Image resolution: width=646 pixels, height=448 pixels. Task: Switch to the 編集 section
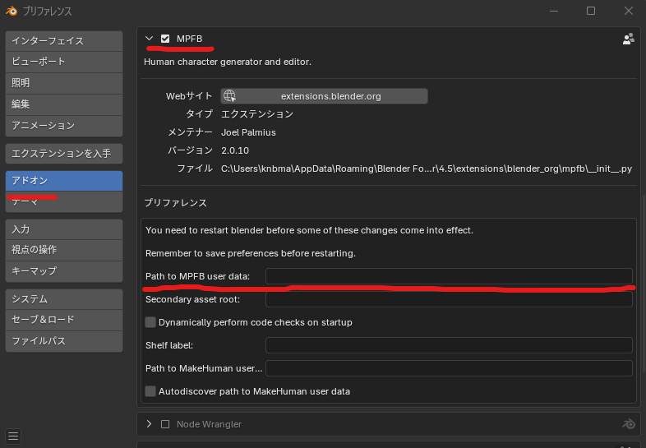[x=64, y=104]
